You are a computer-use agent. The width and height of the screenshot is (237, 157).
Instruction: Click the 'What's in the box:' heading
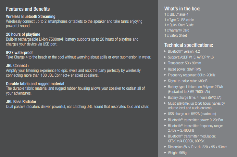tap(182, 9)
